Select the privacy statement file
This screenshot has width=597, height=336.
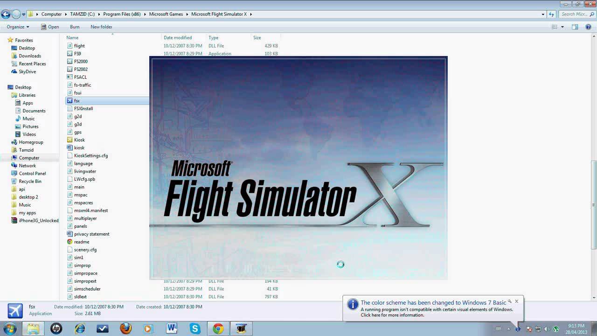tap(91, 234)
